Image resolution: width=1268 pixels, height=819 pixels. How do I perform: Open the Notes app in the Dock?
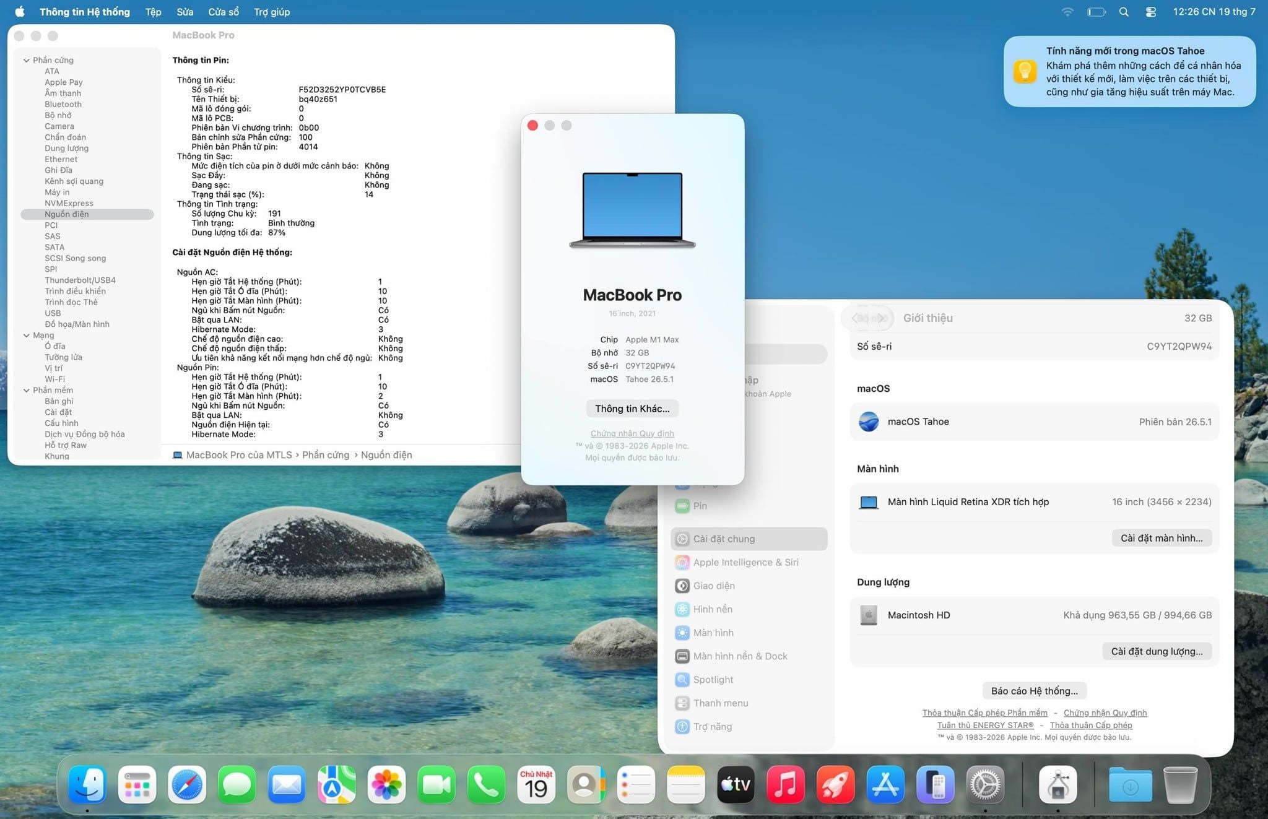[x=686, y=785]
